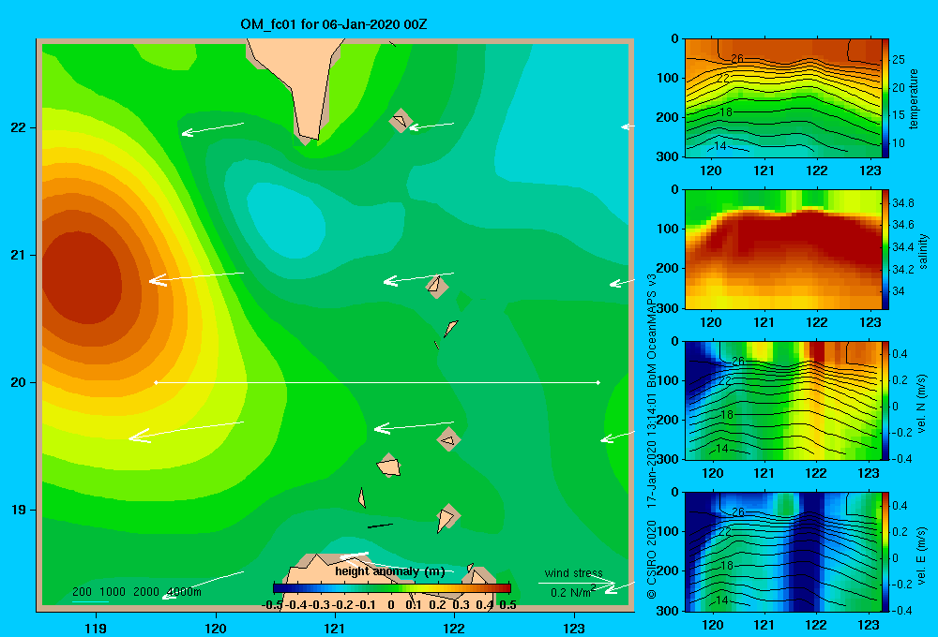
Task: Click the east endpoint of the transect line
Action: coord(598,382)
